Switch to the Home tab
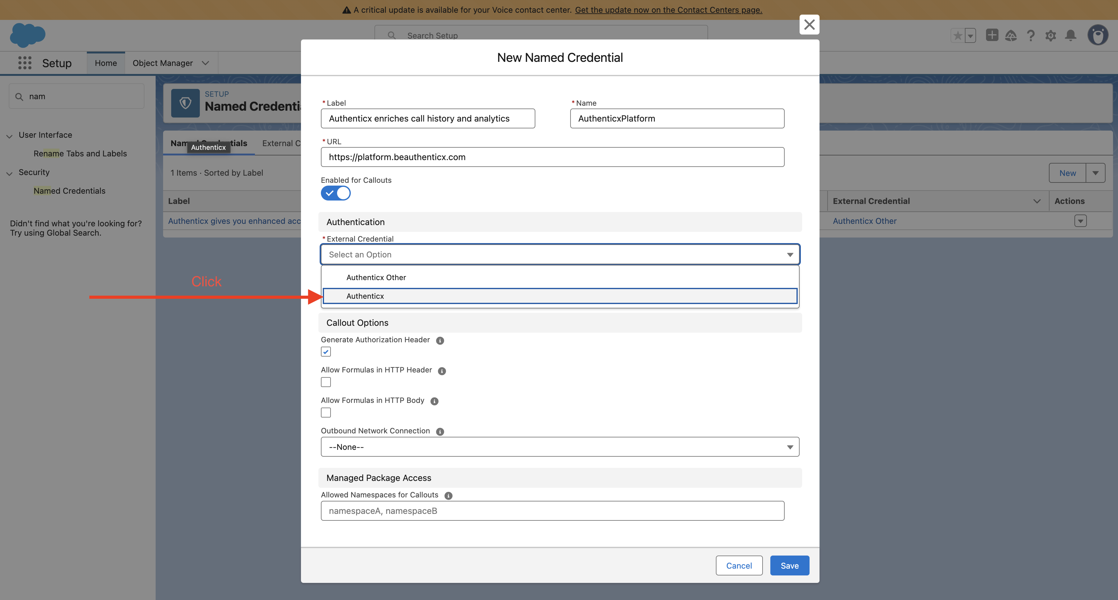This screenshot has width=1118, height=600. click(106, 63)
